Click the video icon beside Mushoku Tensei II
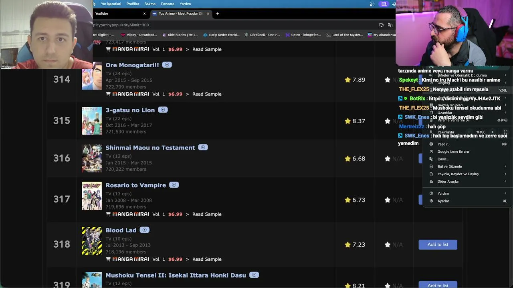 254,275
